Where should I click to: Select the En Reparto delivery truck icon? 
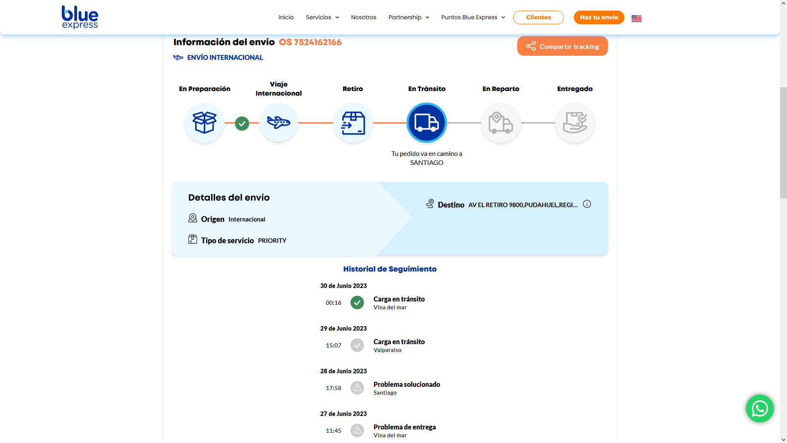[500, 122]
